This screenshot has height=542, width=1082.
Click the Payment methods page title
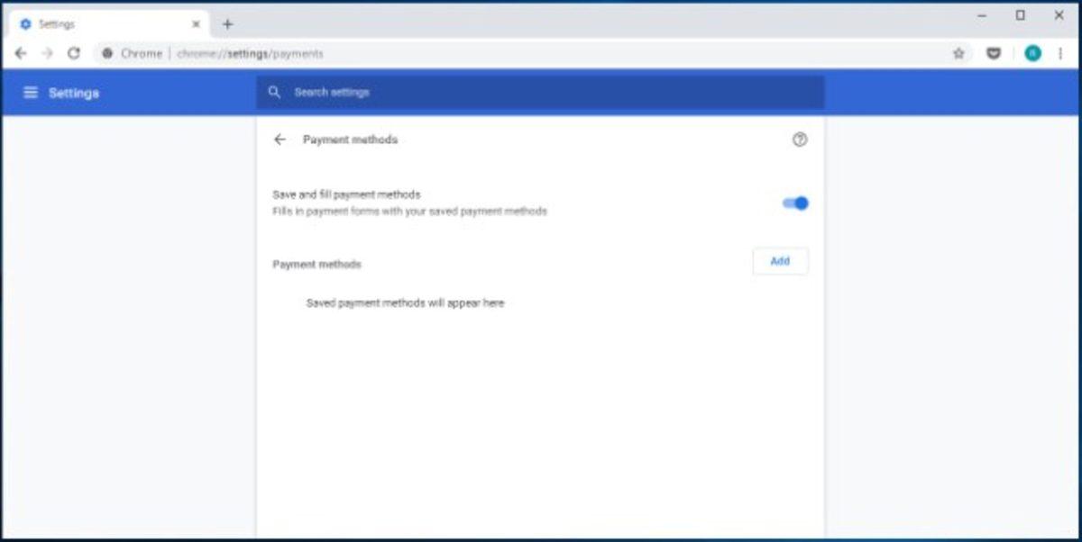click(x=349, y=140)
